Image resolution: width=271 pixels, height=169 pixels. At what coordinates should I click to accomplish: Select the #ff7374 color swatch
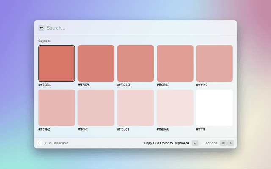tap(96, 63)
